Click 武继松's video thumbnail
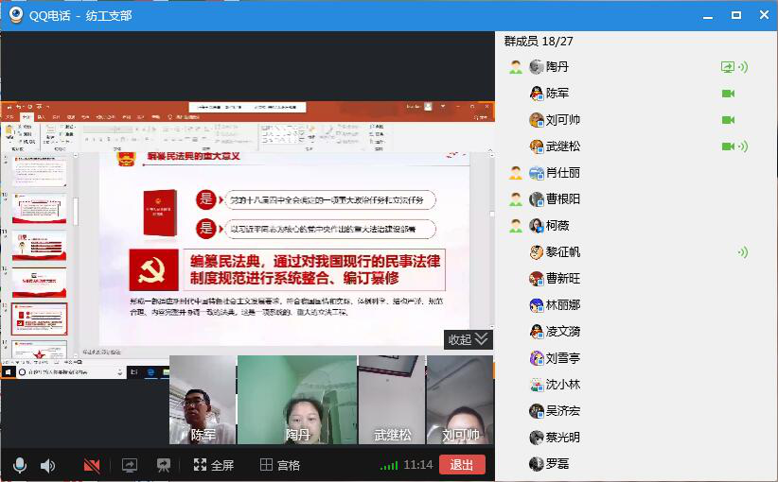 click(x=392, y=400)
